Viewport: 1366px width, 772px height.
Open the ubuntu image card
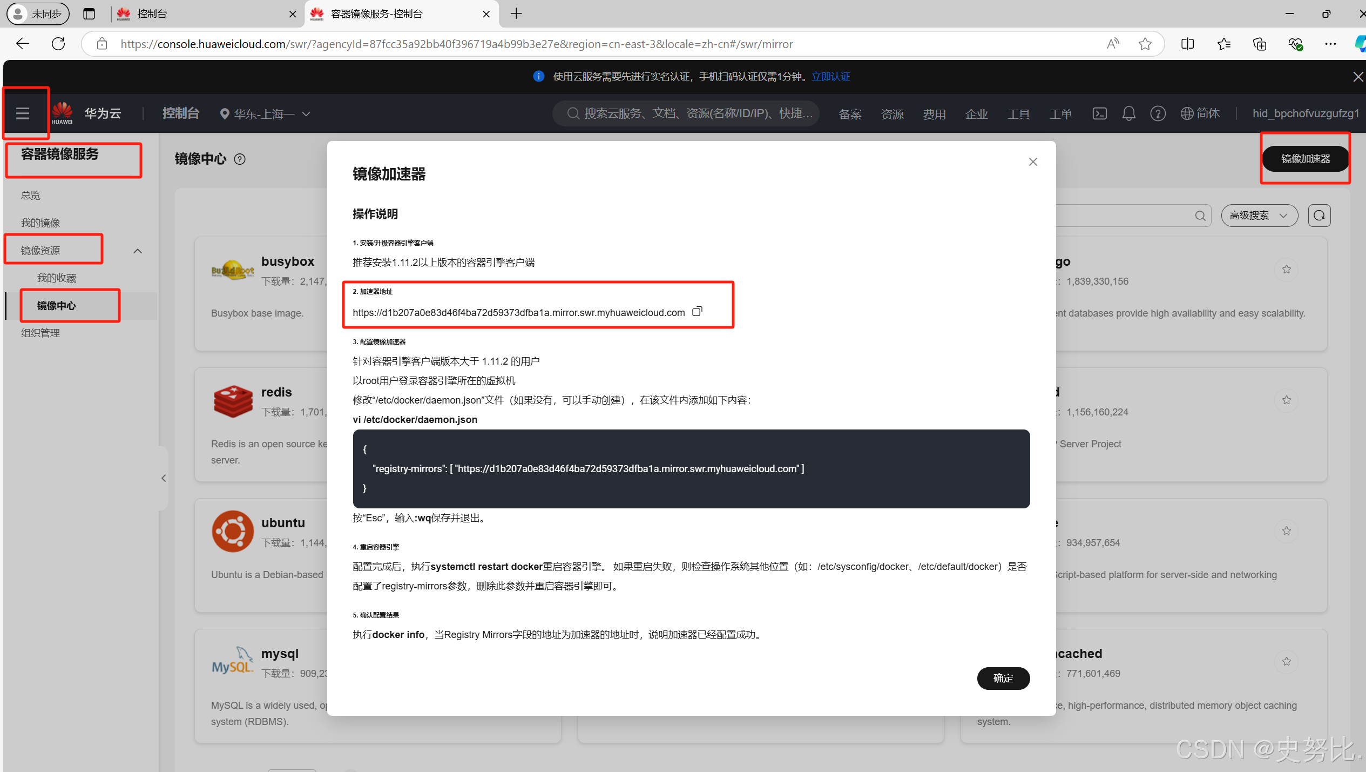coord(261,556)
